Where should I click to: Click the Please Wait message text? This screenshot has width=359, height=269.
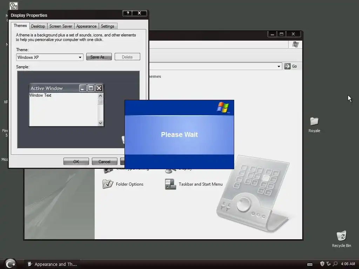[x=179, y=134]
